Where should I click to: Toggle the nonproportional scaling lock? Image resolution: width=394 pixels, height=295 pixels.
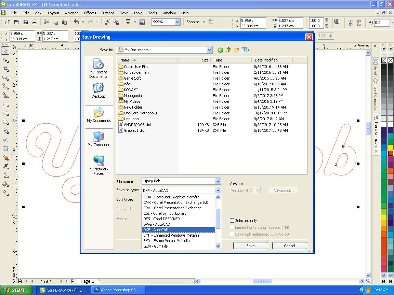coord(337,21)
